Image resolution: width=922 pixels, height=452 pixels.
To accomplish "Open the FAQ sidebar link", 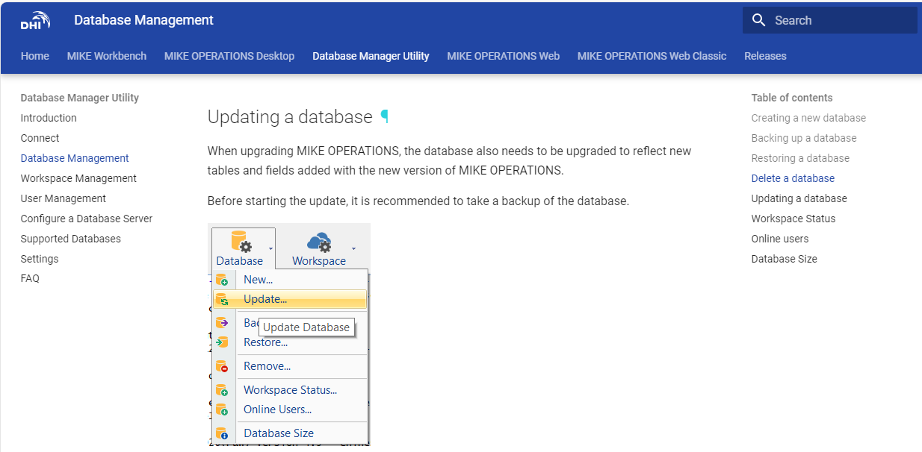I will 30,278.
